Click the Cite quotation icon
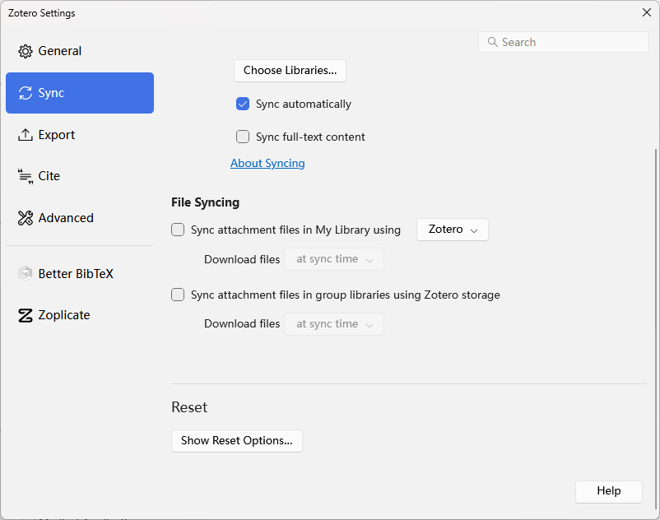The image size is (660, 520). 23,175
